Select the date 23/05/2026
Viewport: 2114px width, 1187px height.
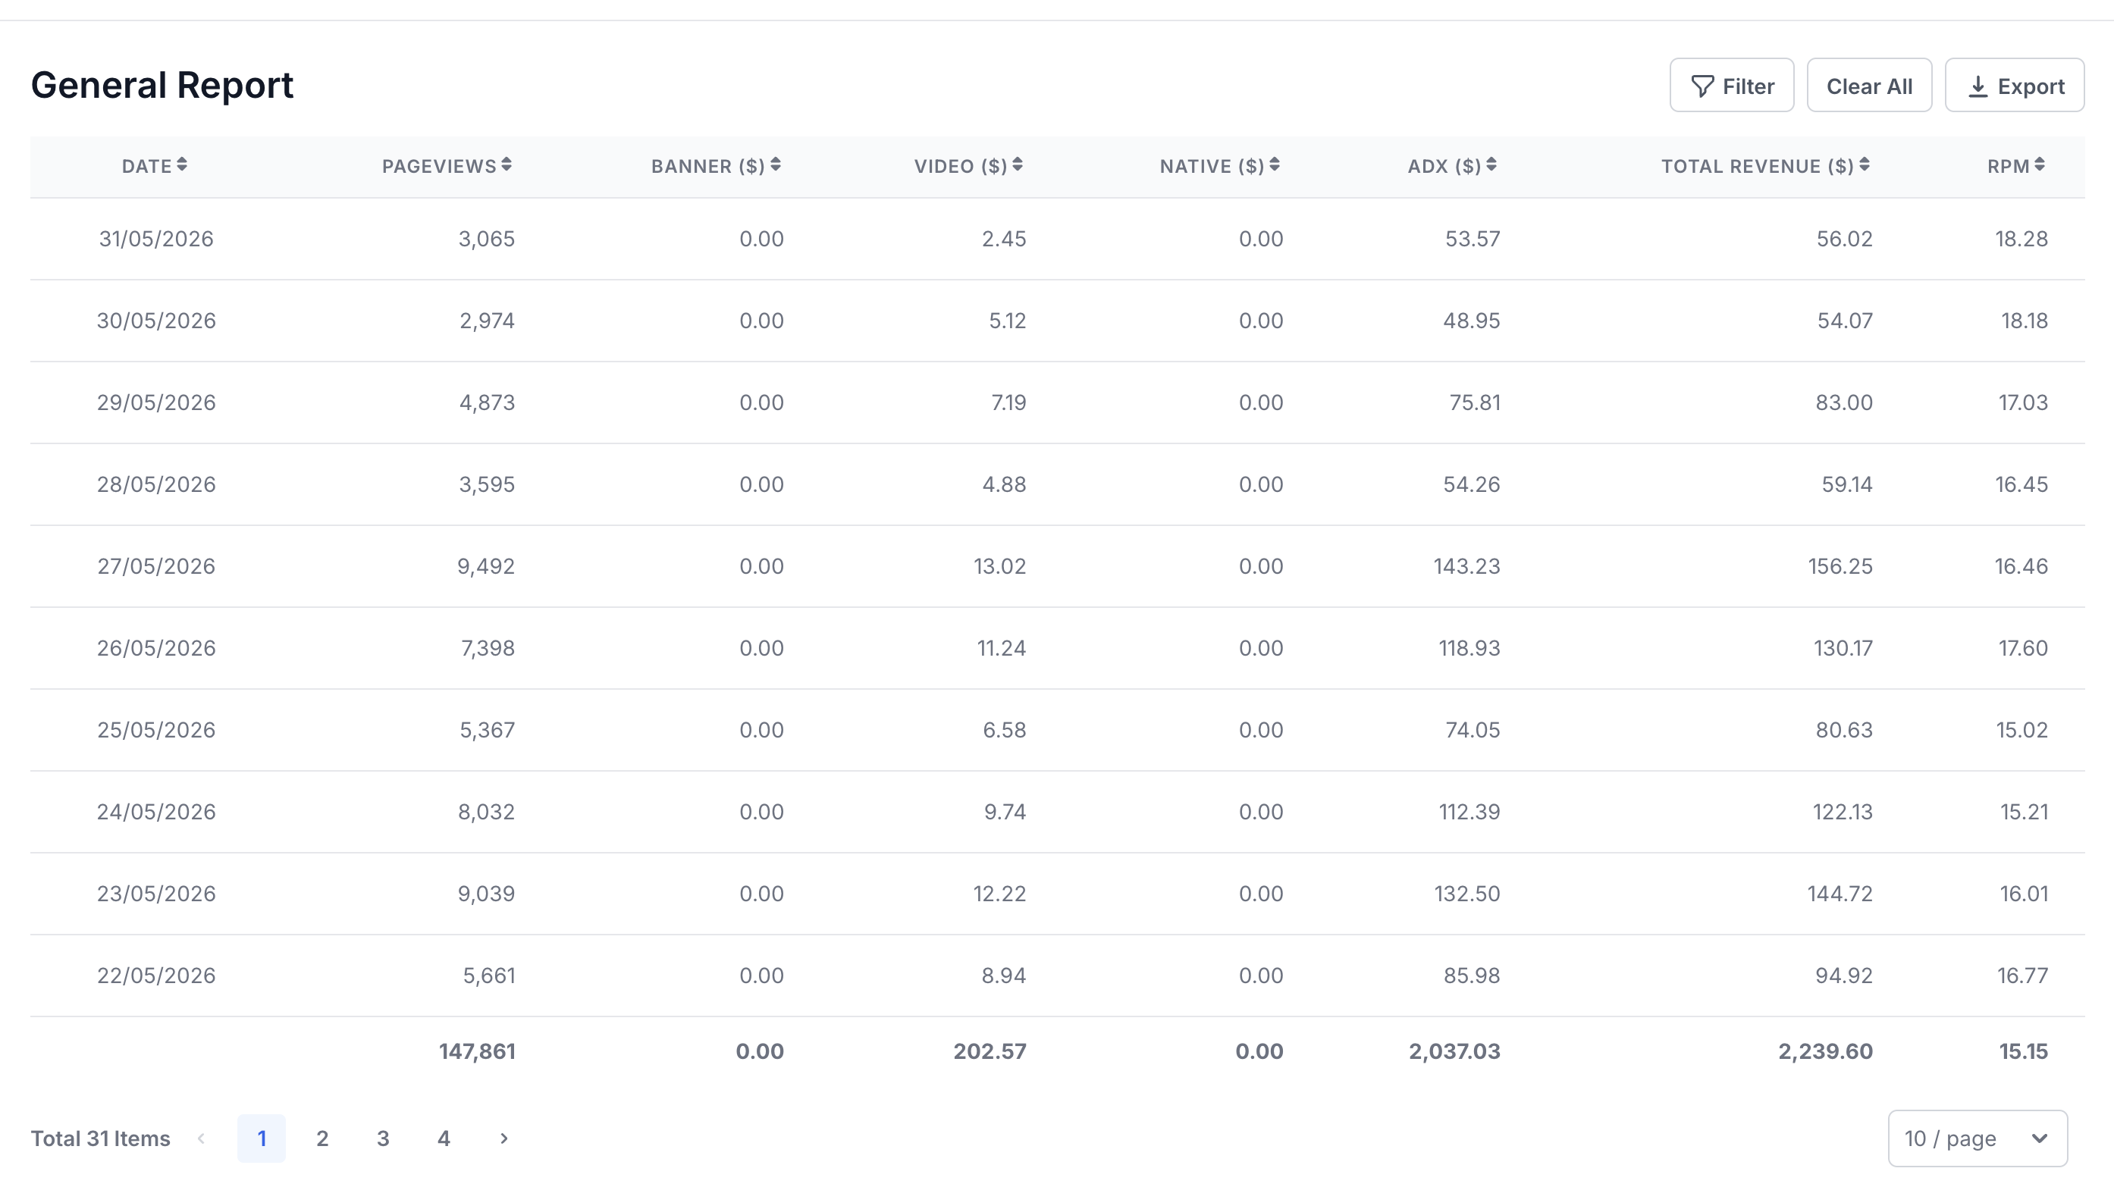click(x=156, y=894)
